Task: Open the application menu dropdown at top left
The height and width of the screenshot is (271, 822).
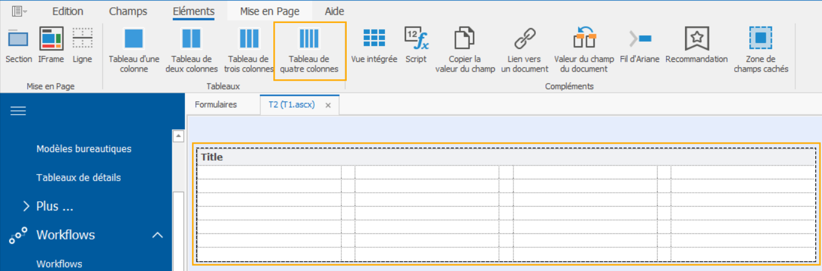Action: (19, 11)
